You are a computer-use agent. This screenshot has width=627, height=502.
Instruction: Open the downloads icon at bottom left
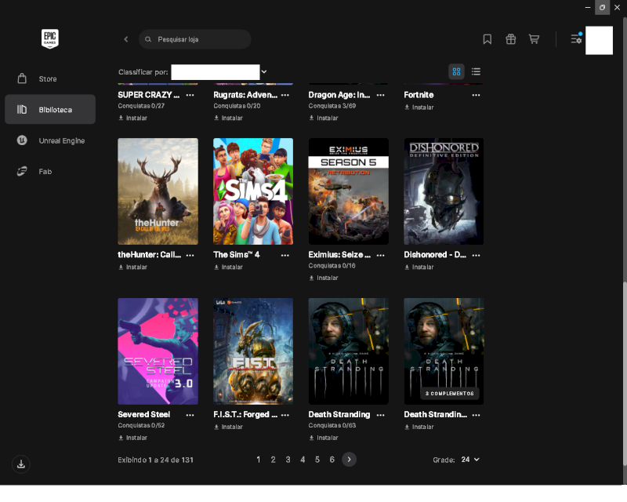[x=21, y=464]
